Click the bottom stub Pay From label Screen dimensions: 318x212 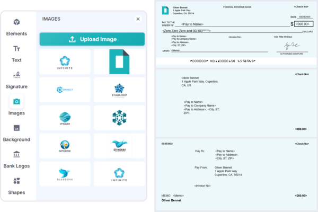pyautogui.click(x=201, y=167)
